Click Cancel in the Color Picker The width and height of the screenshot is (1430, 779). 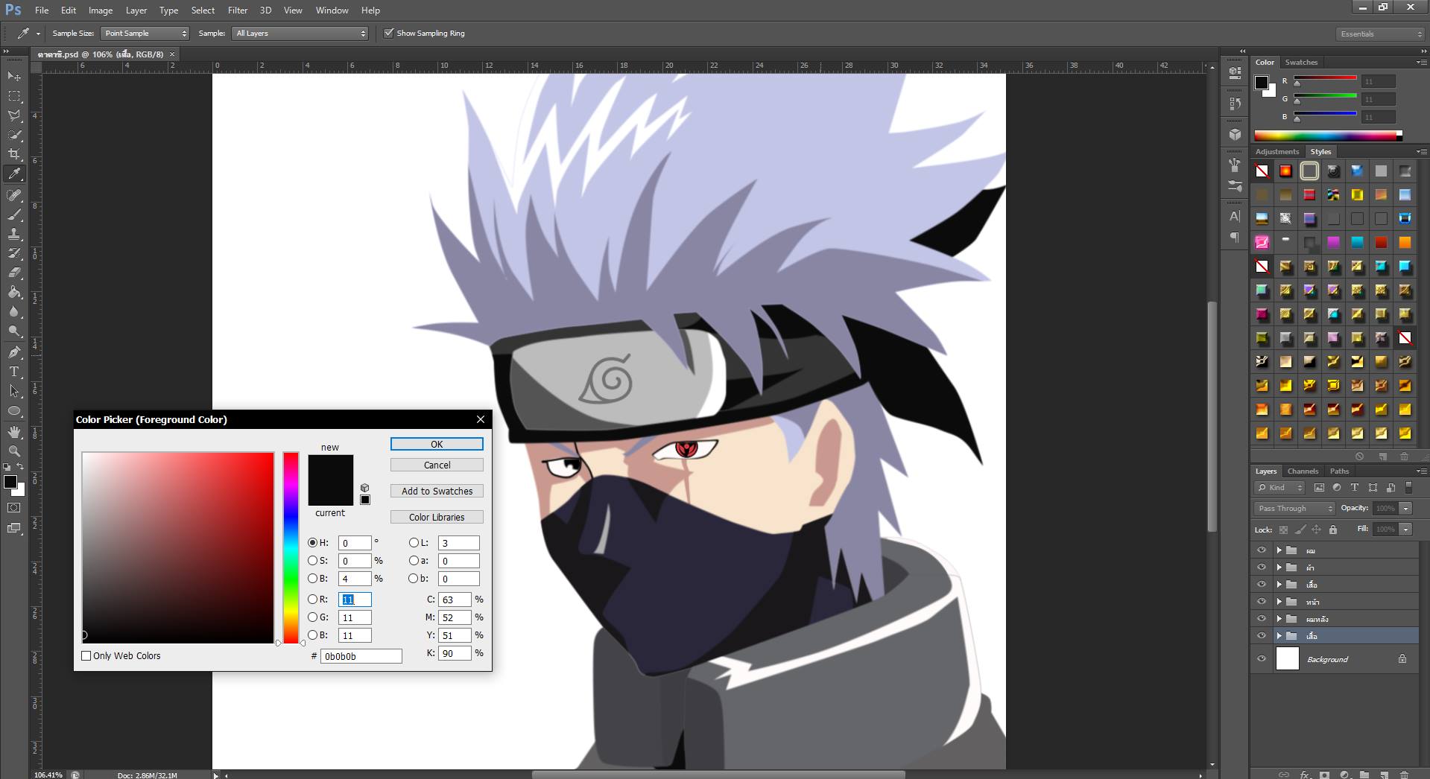437,465
